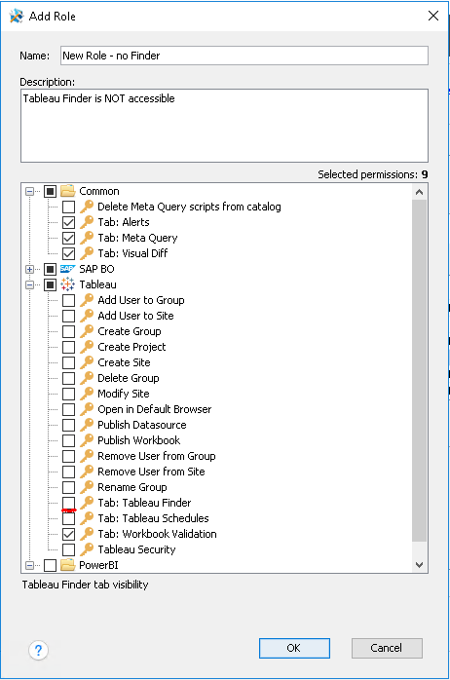Select the Create Site row label

click(124, 362)
